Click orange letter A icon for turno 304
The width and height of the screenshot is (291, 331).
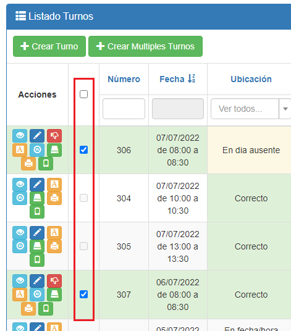tap(54, 184)
